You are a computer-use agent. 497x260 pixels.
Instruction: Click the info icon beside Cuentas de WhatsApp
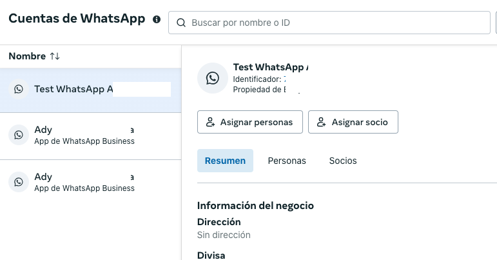[157, 19]
